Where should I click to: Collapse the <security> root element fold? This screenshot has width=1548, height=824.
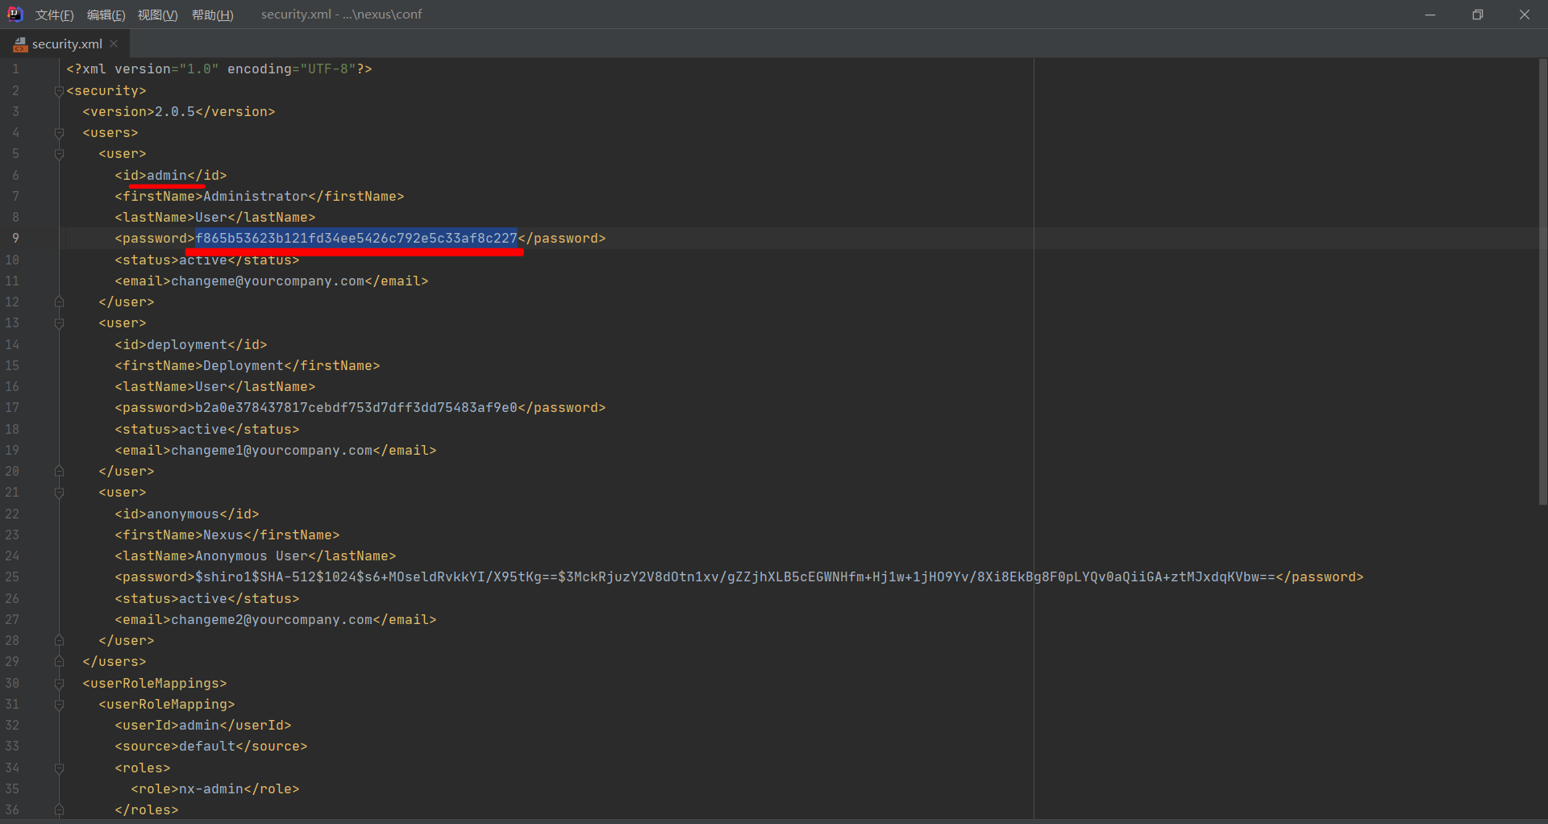coord(59,91)
